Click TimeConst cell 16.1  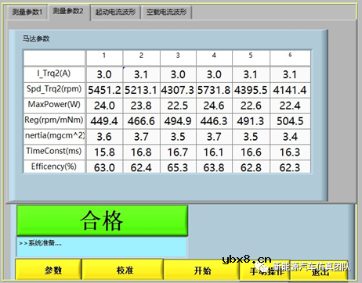point(214,152)
